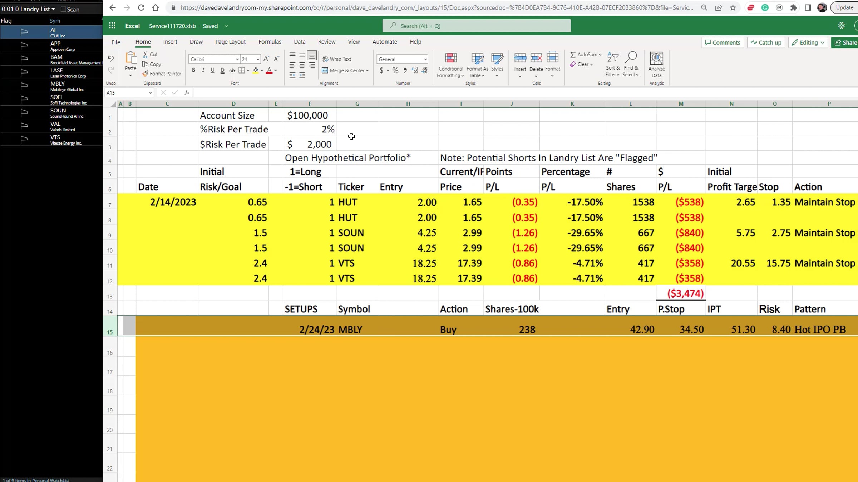Go back with browser back arrow
The width and height of the screenshot is (858, 482).
(112, 7)
